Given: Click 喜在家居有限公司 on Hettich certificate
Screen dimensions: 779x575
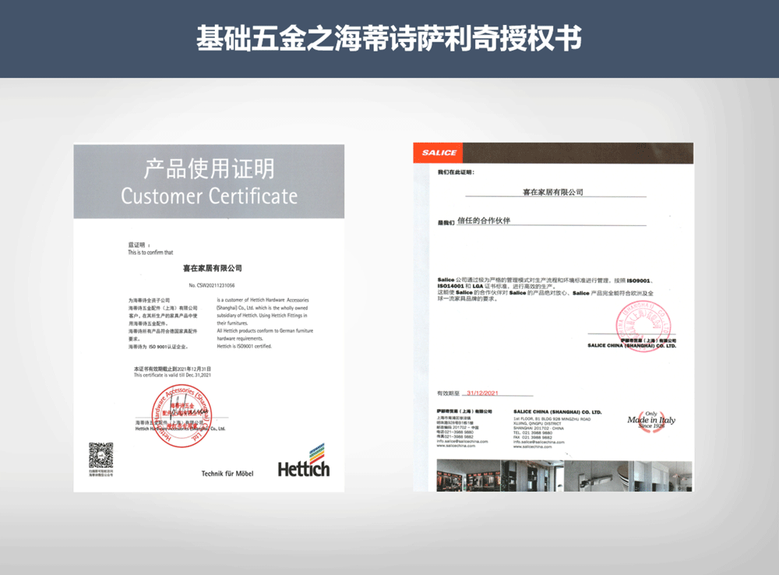Looking at the screenshot, I should pyautogui.click(x=212, y=268).
